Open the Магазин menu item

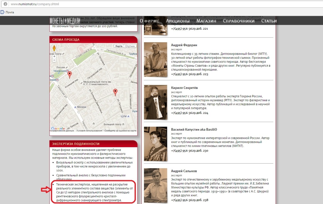[x=206, y=21]
